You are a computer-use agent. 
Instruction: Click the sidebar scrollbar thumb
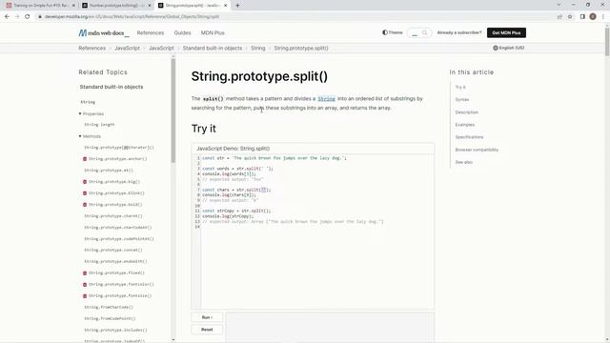click(173, 111)
